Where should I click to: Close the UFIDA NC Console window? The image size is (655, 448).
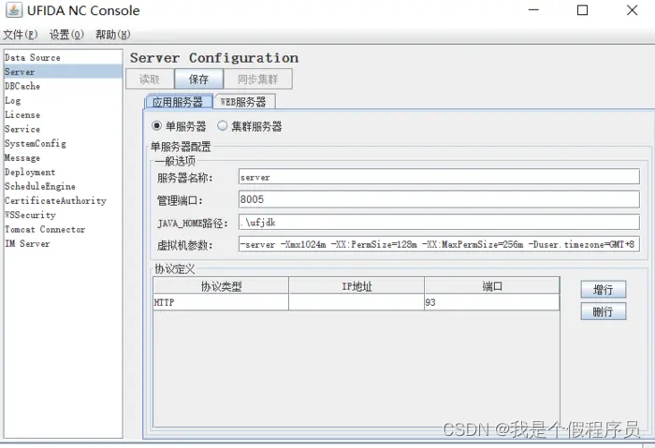[632, 10]
